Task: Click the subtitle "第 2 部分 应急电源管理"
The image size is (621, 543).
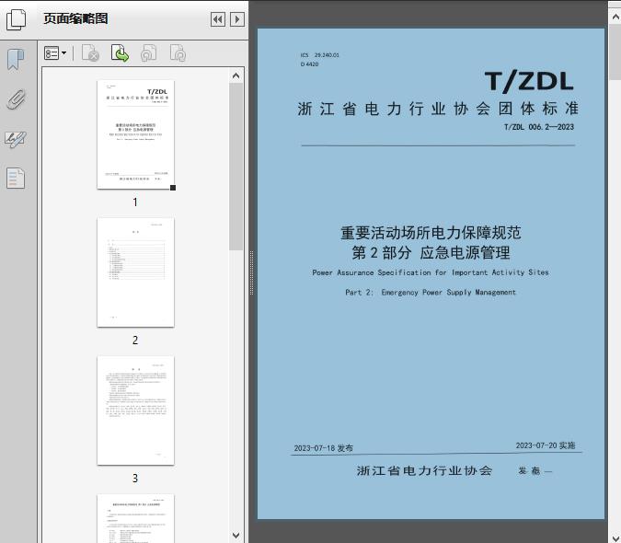Action: click(431, 253)
